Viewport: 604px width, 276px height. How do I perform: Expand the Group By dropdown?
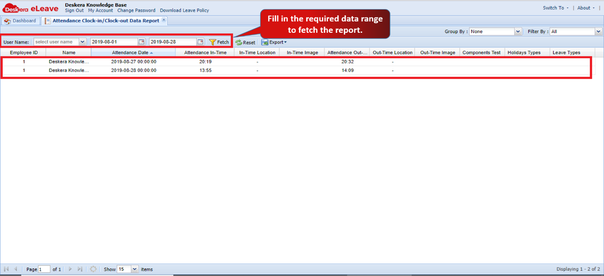pyautogui.click(x=518, y=31)
